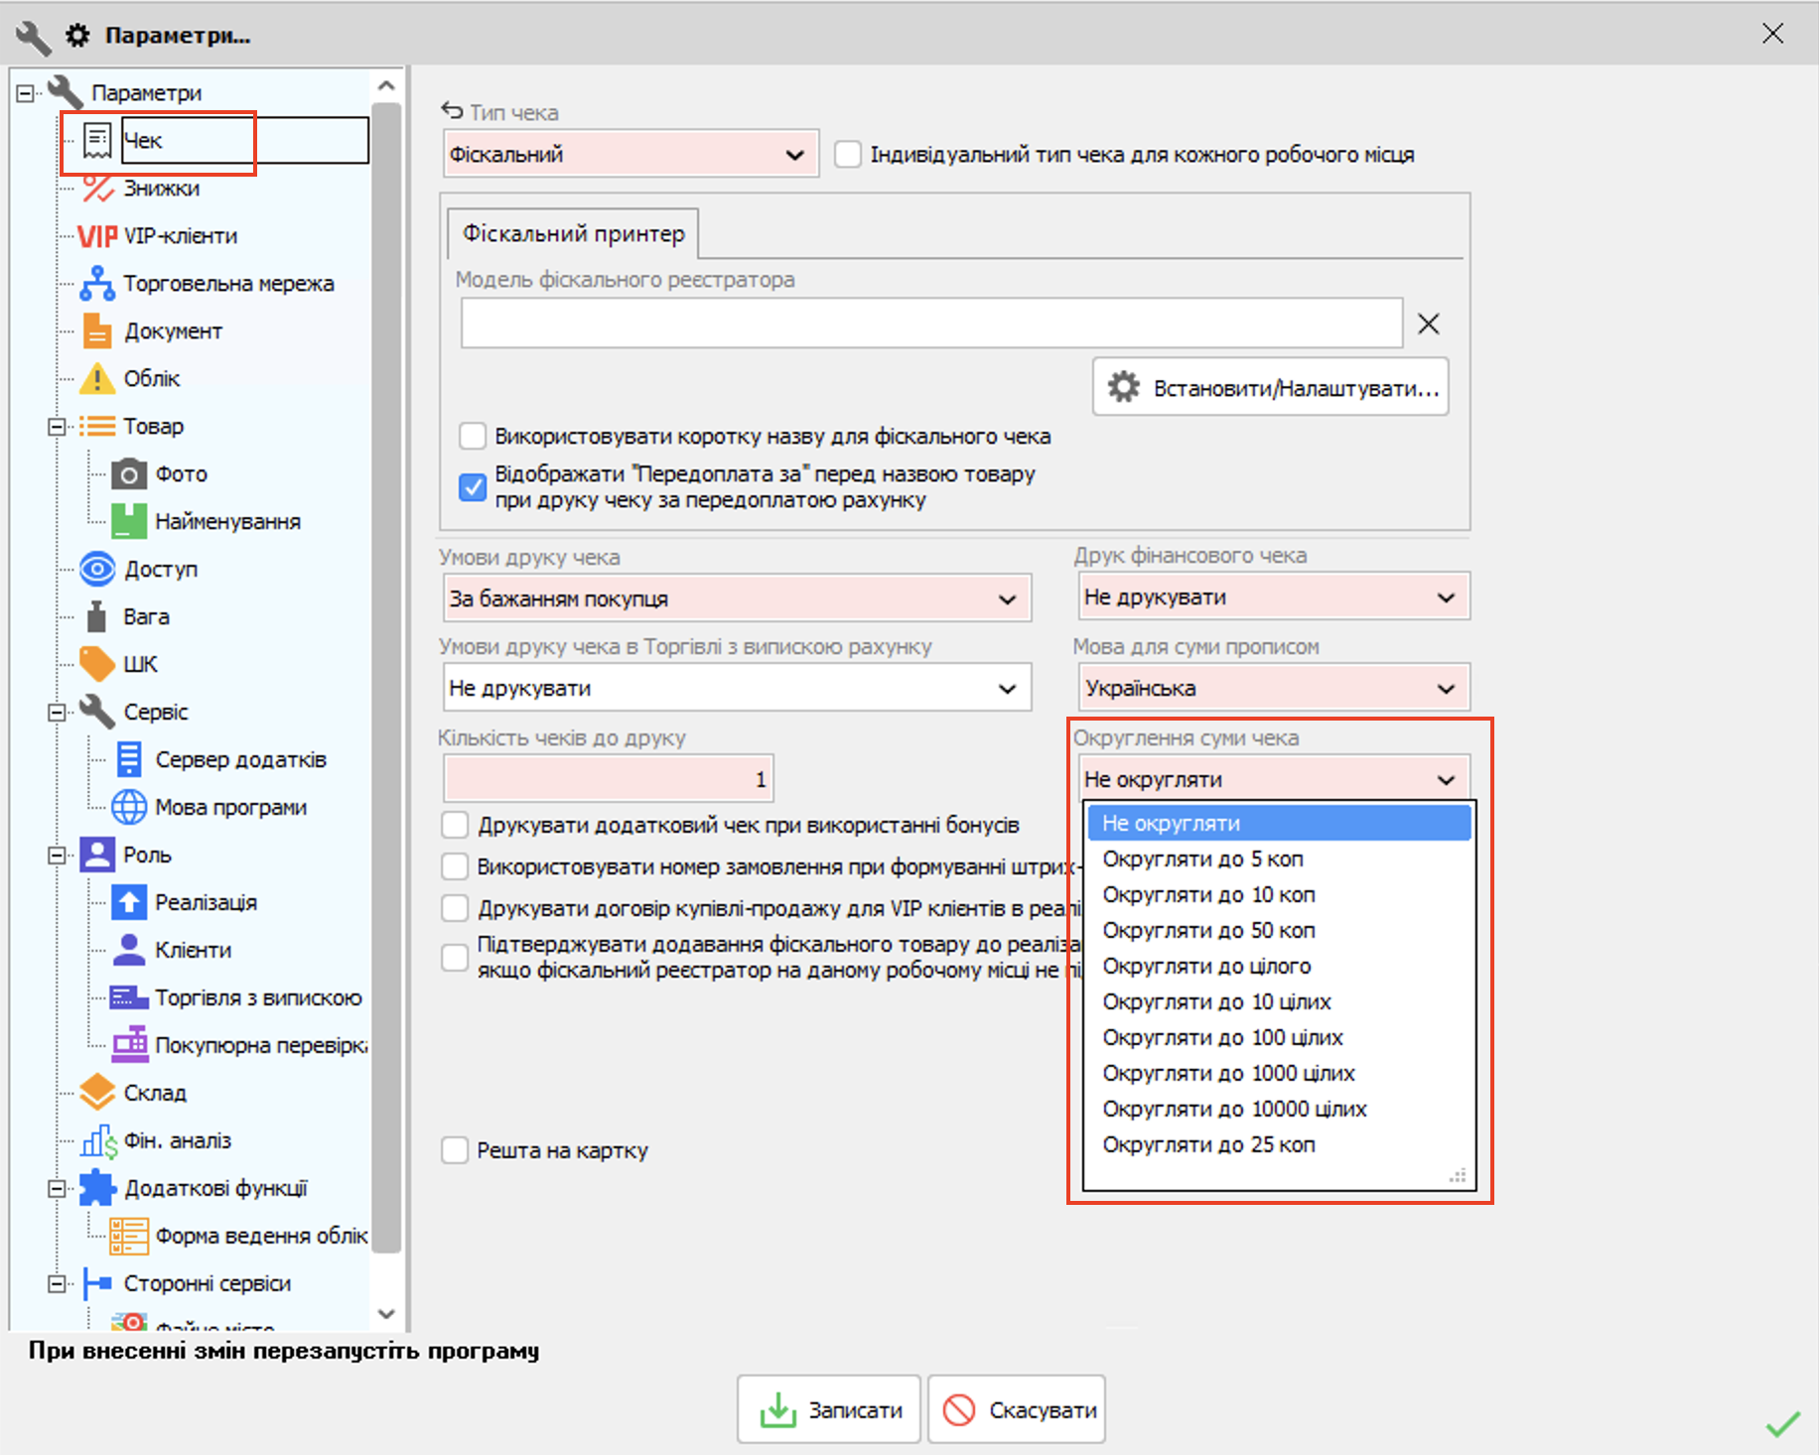Select the VIP-клієнти icon in tree
Screen dimensions: 1819x1455
97,235
